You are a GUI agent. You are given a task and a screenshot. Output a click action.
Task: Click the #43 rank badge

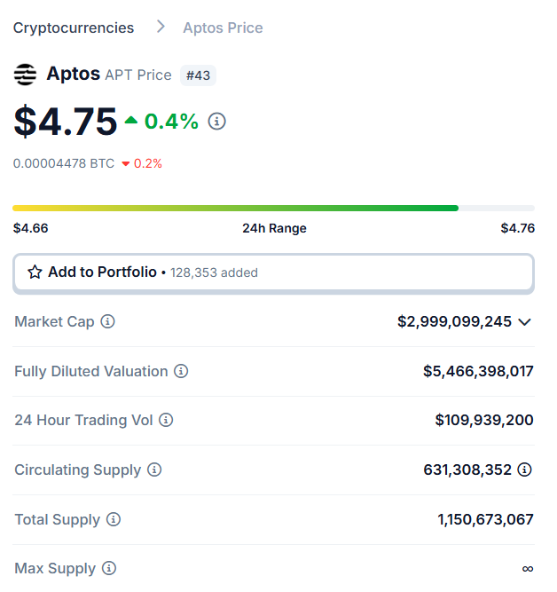coord(198,75)
